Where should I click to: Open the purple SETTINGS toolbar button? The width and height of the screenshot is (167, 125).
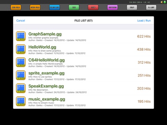click(112, 7)
